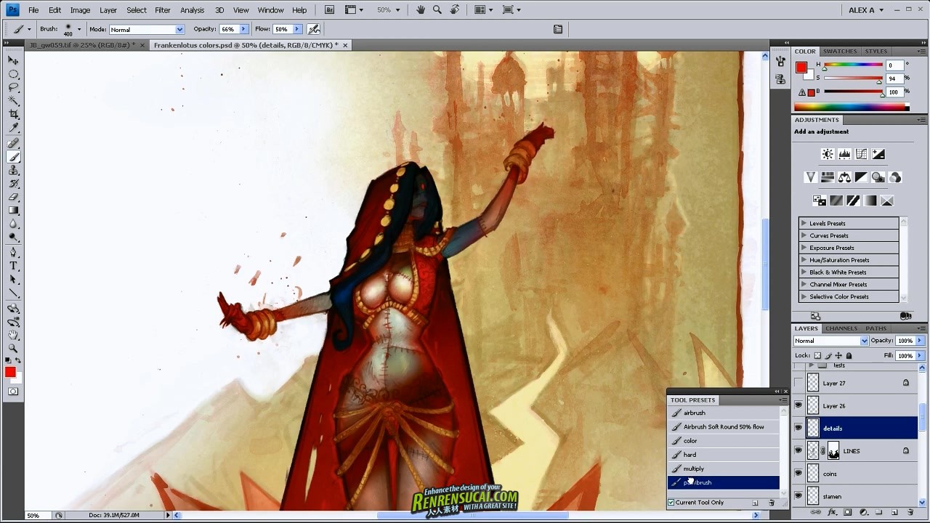The height and width of the screenshot is (523, 930).
Task: Select the Gradient tool
Action: point(13,211)
